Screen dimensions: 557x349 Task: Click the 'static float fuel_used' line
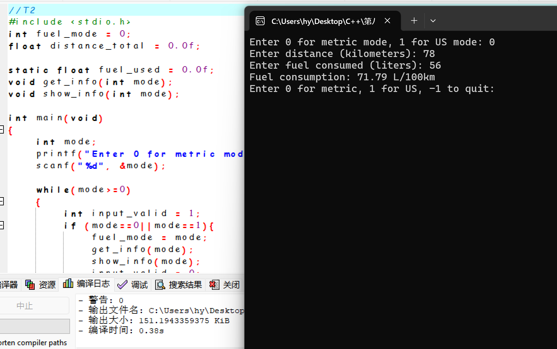pos(111,70)
